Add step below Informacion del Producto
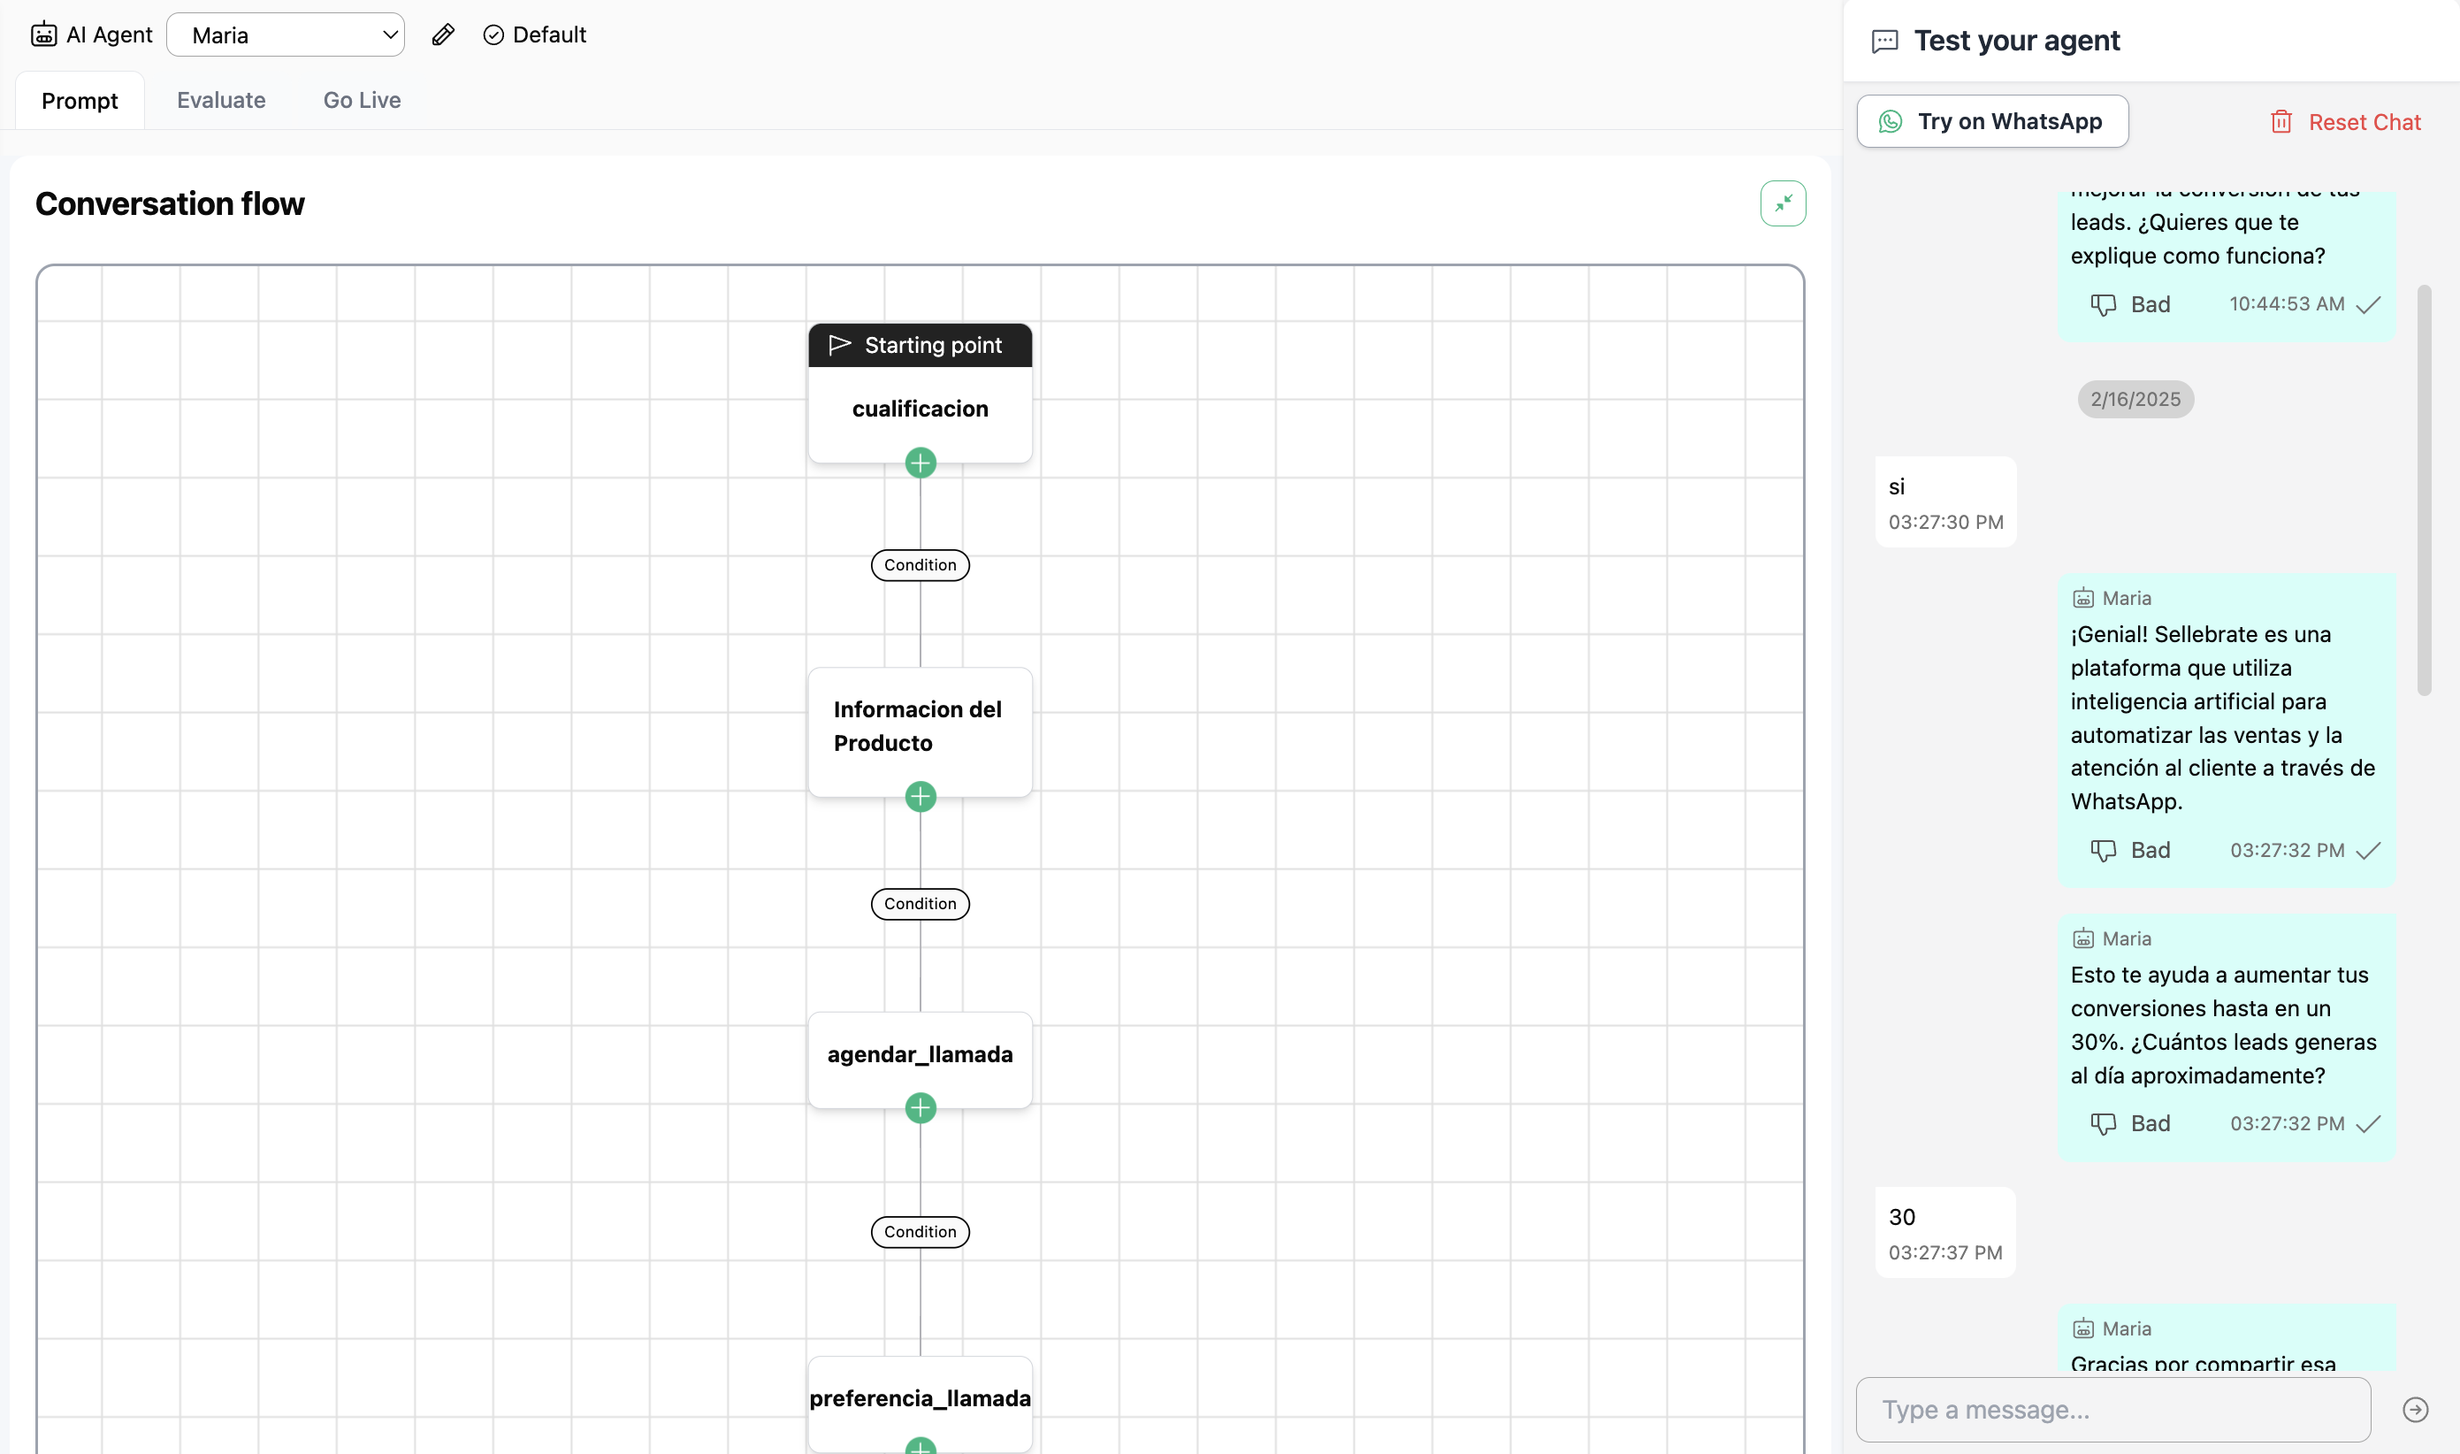This screenshot has width=2460, height=1454. [x=920, y=797]
